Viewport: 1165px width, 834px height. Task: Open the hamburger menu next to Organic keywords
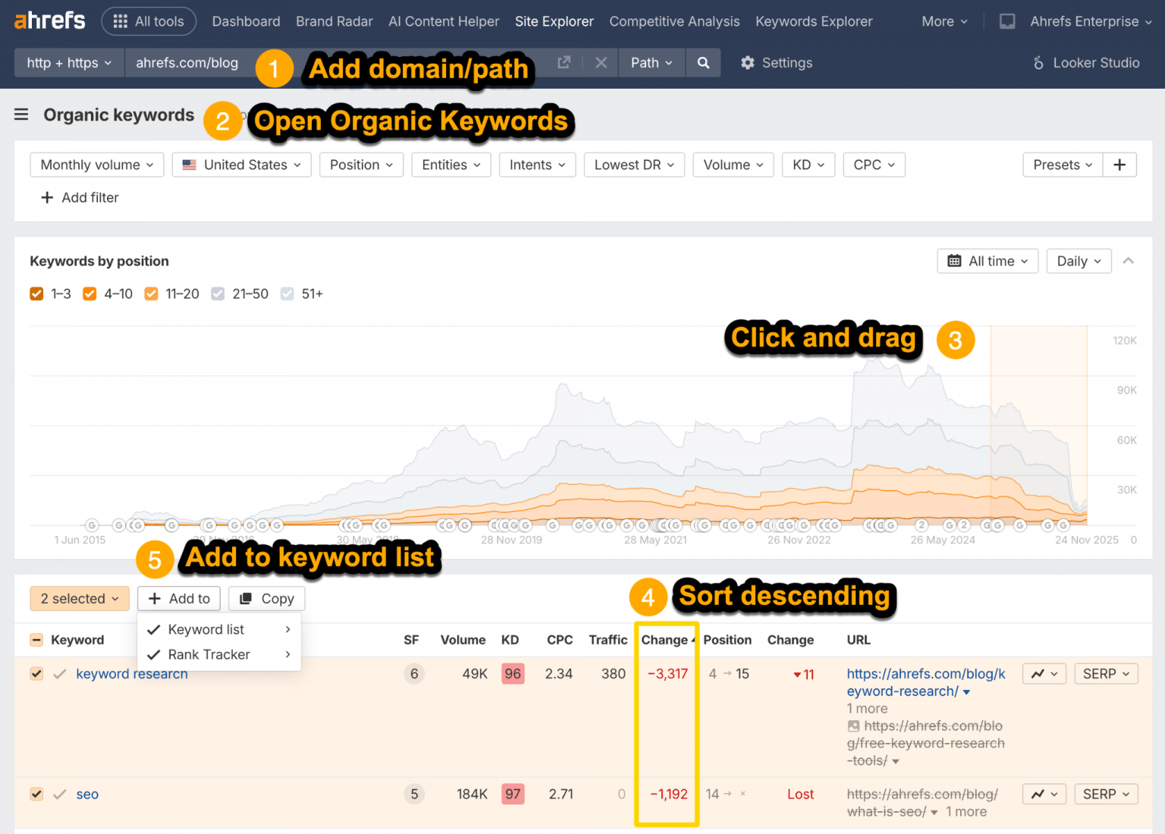coord(20,114)
